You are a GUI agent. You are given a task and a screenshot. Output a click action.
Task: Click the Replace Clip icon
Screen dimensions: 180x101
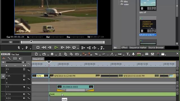point(77,54)
